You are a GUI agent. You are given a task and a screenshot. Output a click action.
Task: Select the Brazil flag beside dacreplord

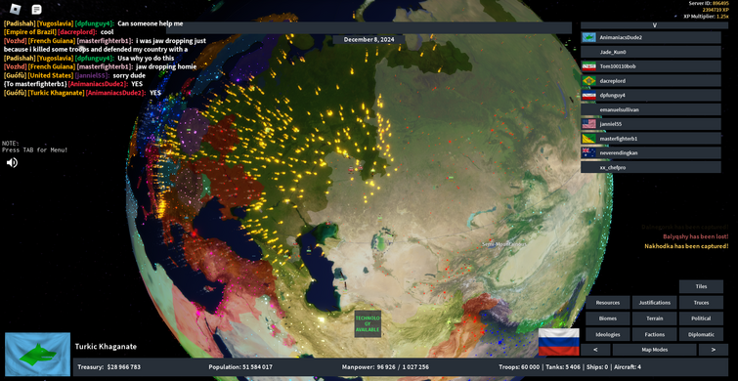coord(588,81)
